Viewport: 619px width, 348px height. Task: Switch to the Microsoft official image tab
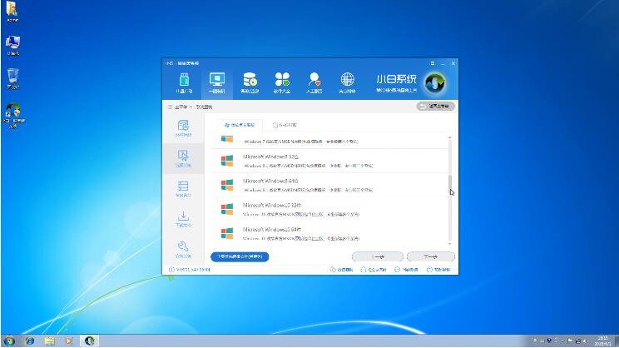coord(240,125)
